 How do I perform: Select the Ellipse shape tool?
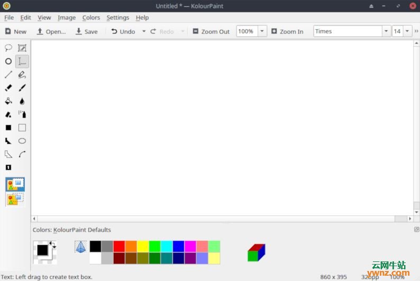point(22,141)
